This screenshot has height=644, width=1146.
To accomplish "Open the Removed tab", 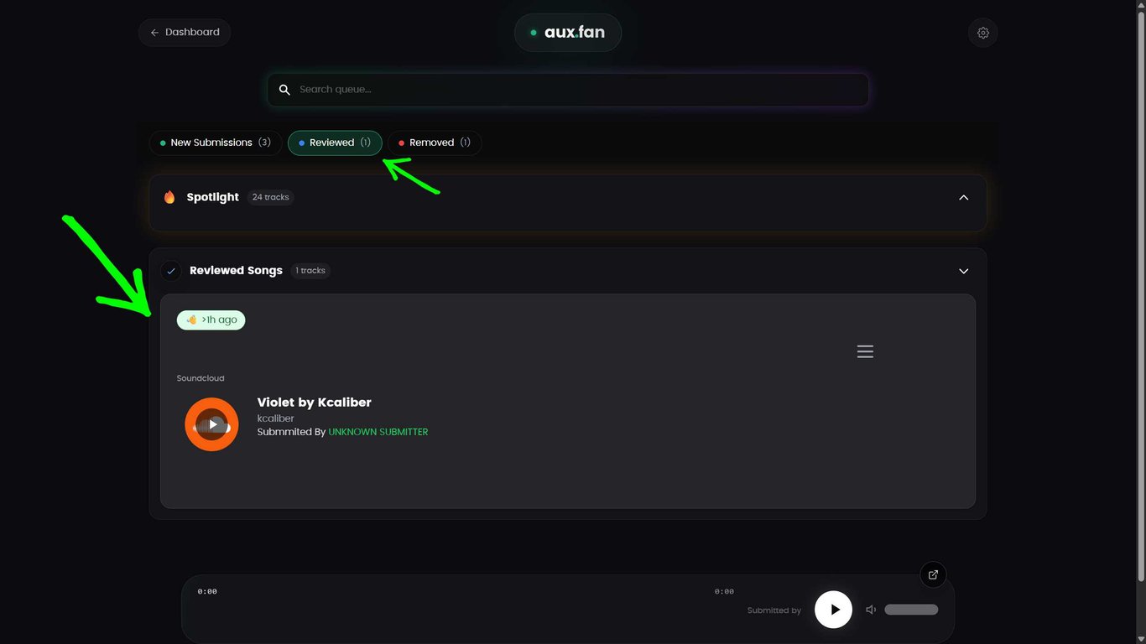I will 435,143.
